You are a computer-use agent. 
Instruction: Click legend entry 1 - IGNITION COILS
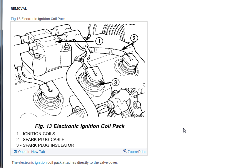pos(36,134)
